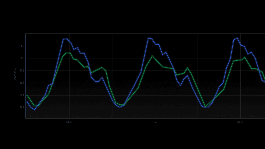Image resolution: width=265 pixels, height=149 pixels.
Task: Select the green line's Tuesday peak
Action: click(x=152, y=56)
